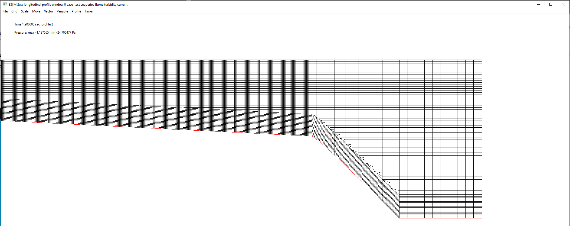Image resolution: width=570 pixels, height=226 pixels.
Task: Click the SSIIM application icon in title bar
Action: 5,4
